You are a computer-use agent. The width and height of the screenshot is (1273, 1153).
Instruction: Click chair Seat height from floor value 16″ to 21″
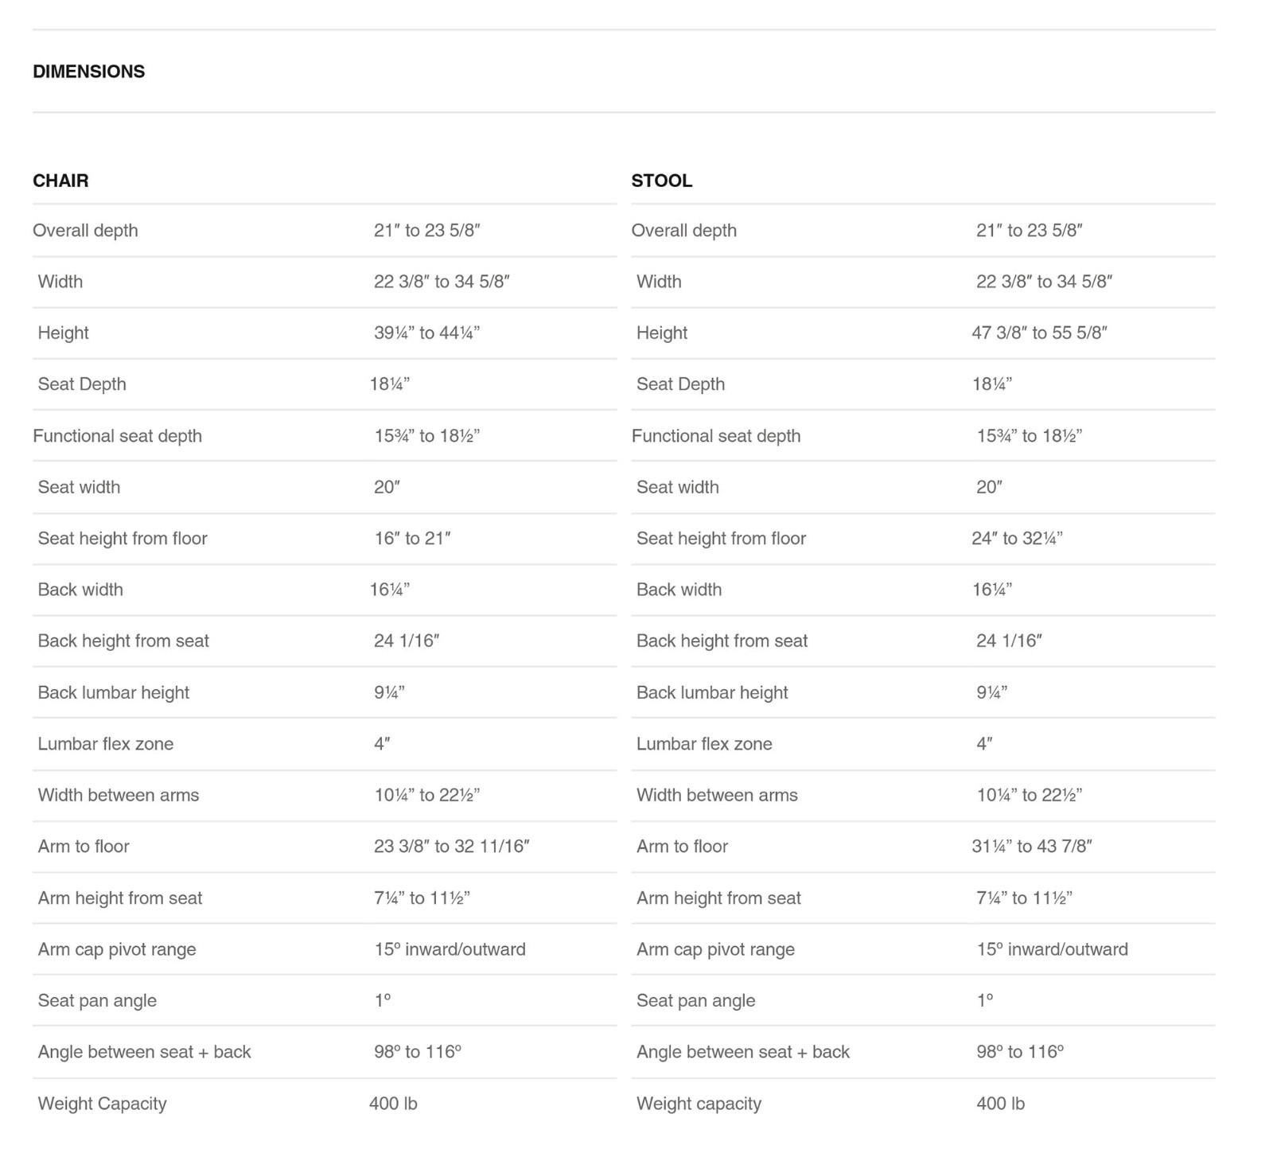(x=412, y=539)
